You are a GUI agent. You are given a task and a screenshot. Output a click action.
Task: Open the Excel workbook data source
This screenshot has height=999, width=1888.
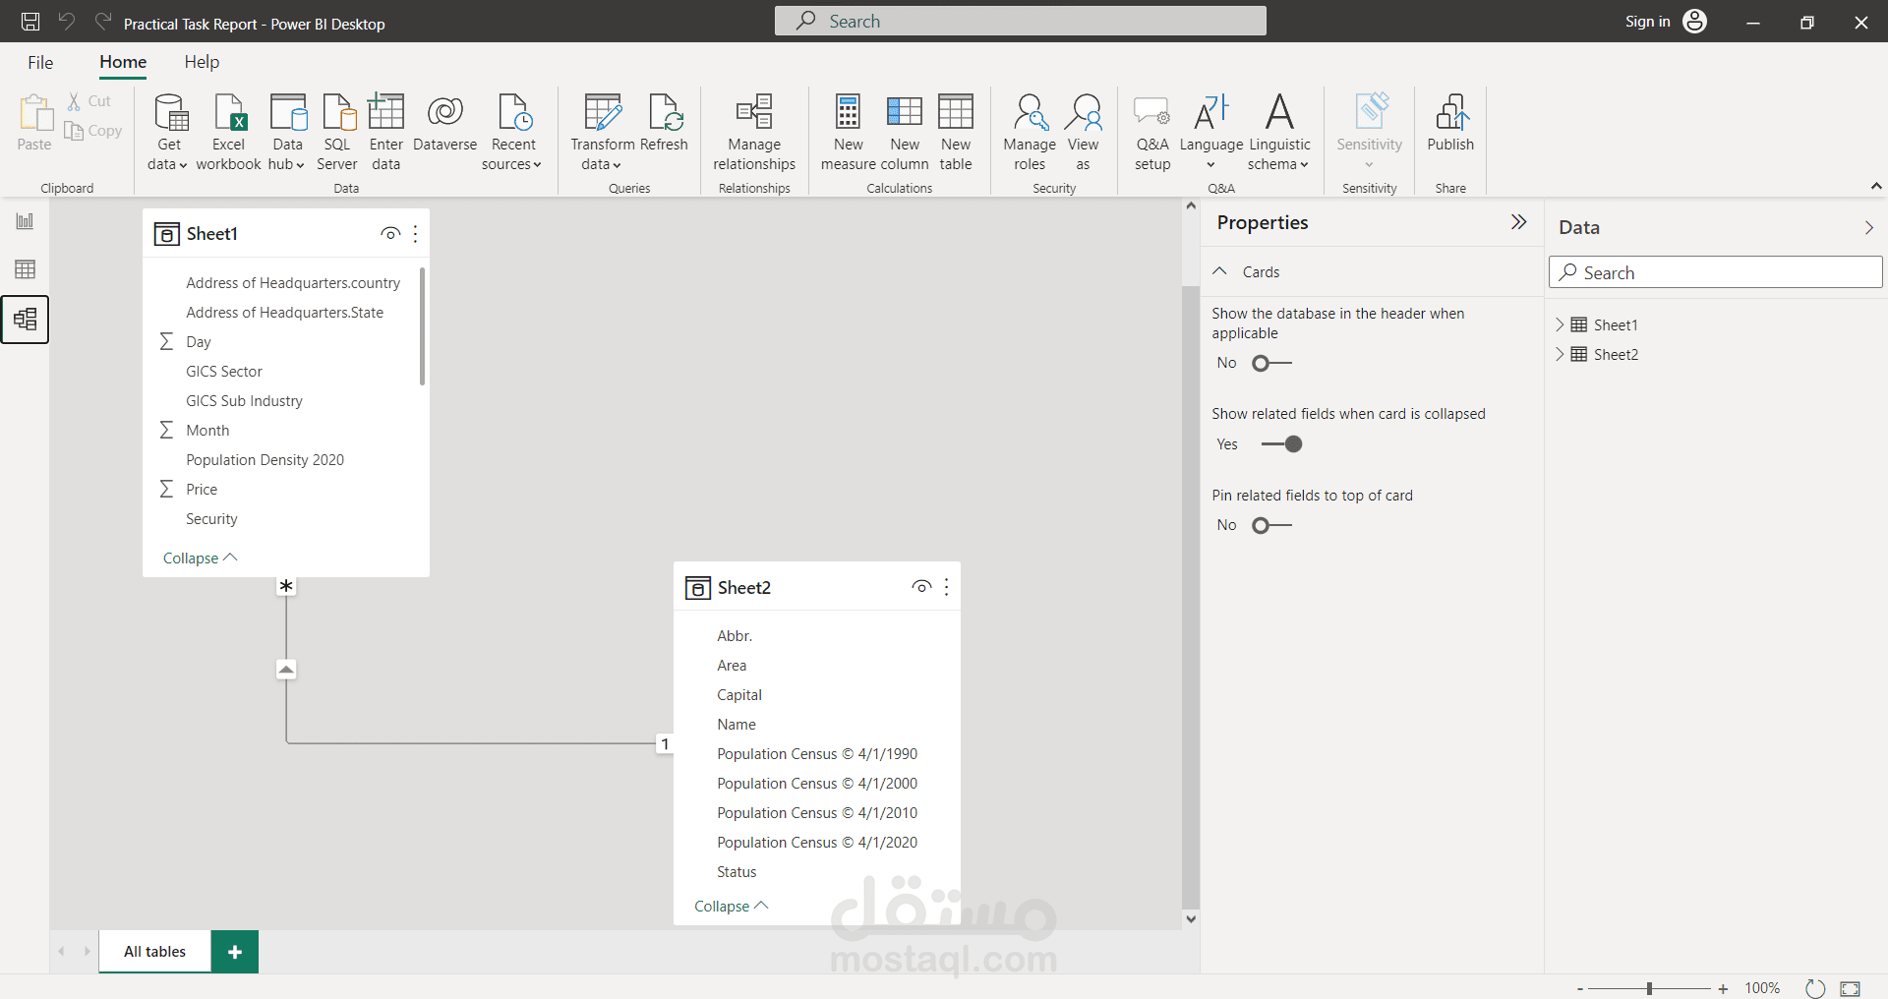point(228,132)
